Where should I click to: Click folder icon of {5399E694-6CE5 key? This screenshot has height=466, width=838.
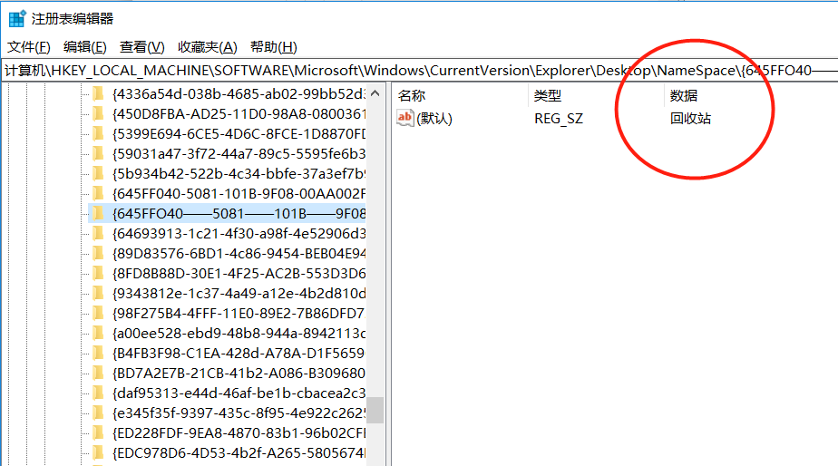(x=98, y=133)
